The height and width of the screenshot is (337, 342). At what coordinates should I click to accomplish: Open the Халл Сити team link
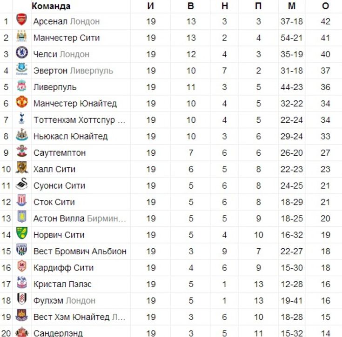point(54,169)
